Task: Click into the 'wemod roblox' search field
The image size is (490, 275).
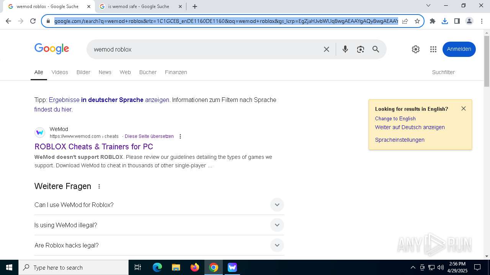Action: coord(205,49)
